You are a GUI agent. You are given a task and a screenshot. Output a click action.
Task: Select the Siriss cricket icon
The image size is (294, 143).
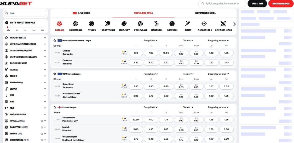[x=188, y=24]
